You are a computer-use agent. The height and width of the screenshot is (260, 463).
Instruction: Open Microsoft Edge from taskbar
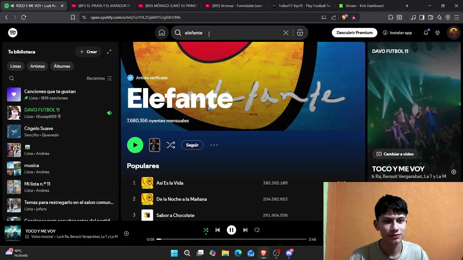[x=238, y=253]
